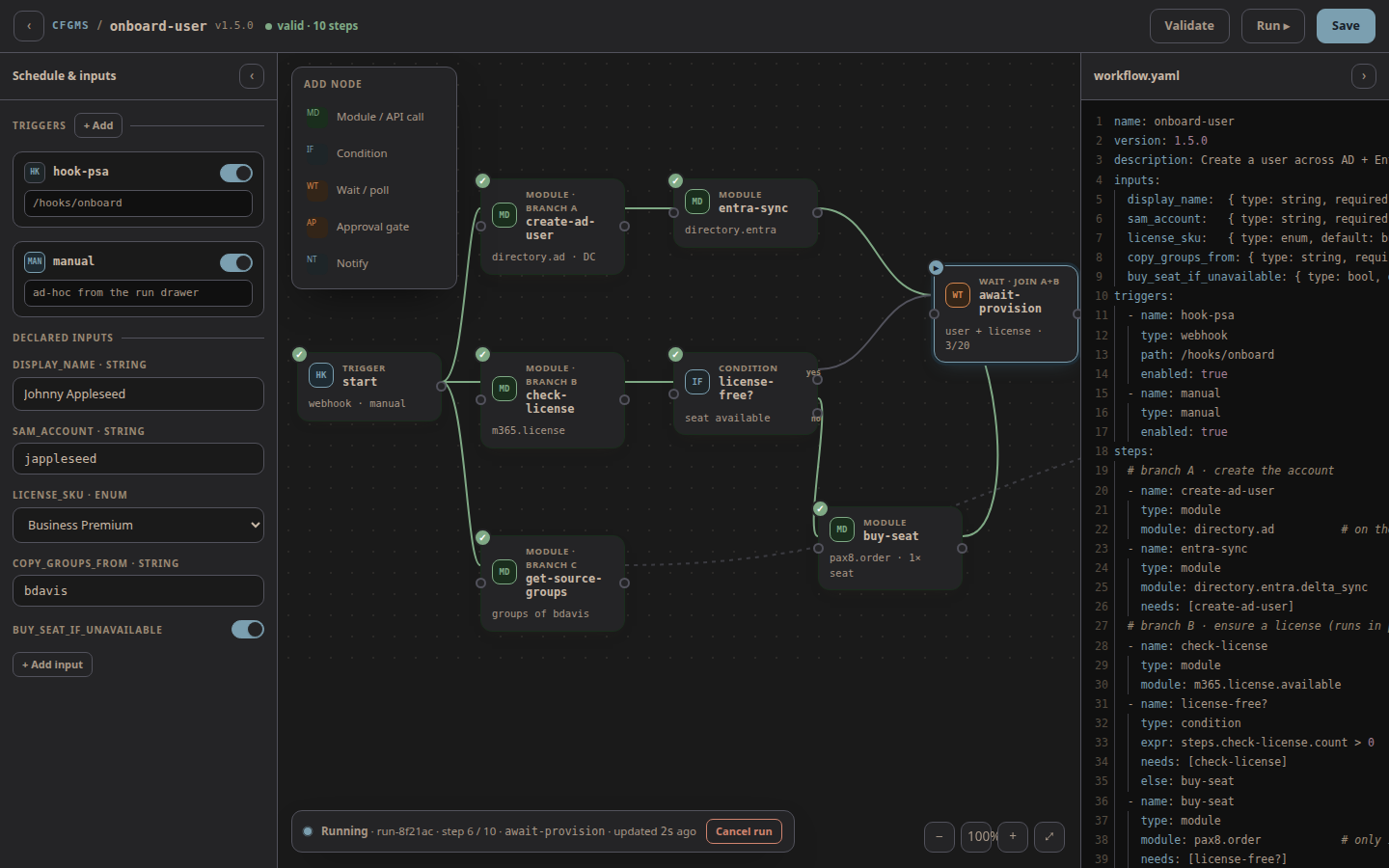Zoom out the canvas with minus button
The height and width of the screenshot is (868, 1389).
click(940, 837)
